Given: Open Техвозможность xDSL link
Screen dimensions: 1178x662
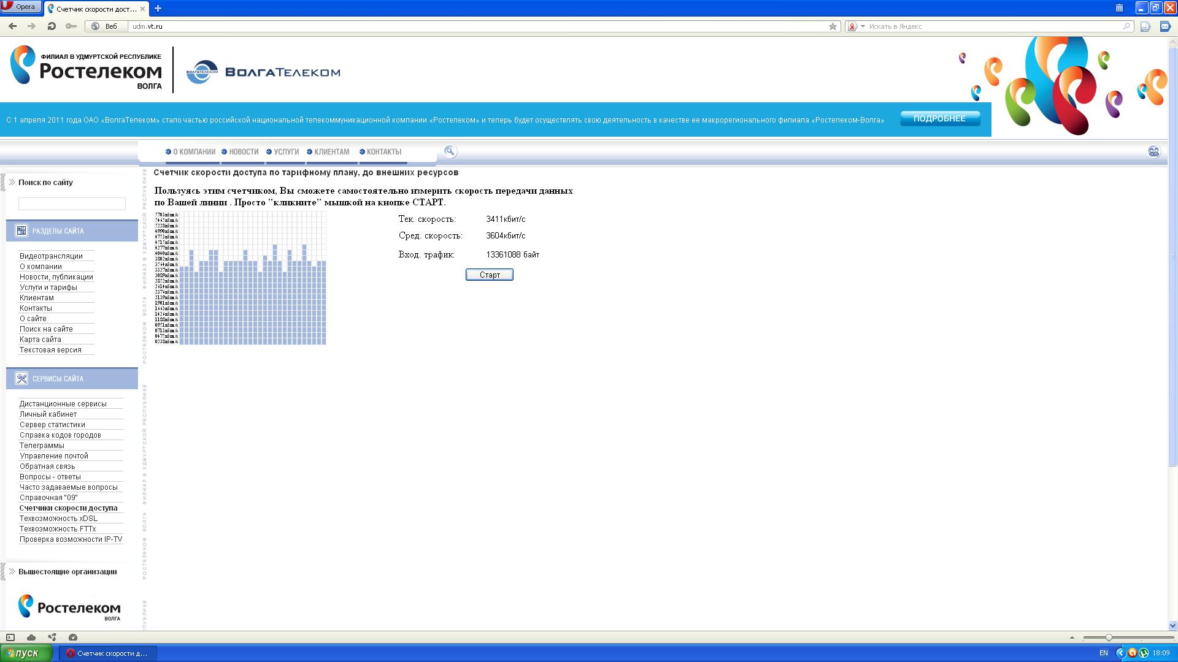Looking at the screenshot, I should coord(58,518).
